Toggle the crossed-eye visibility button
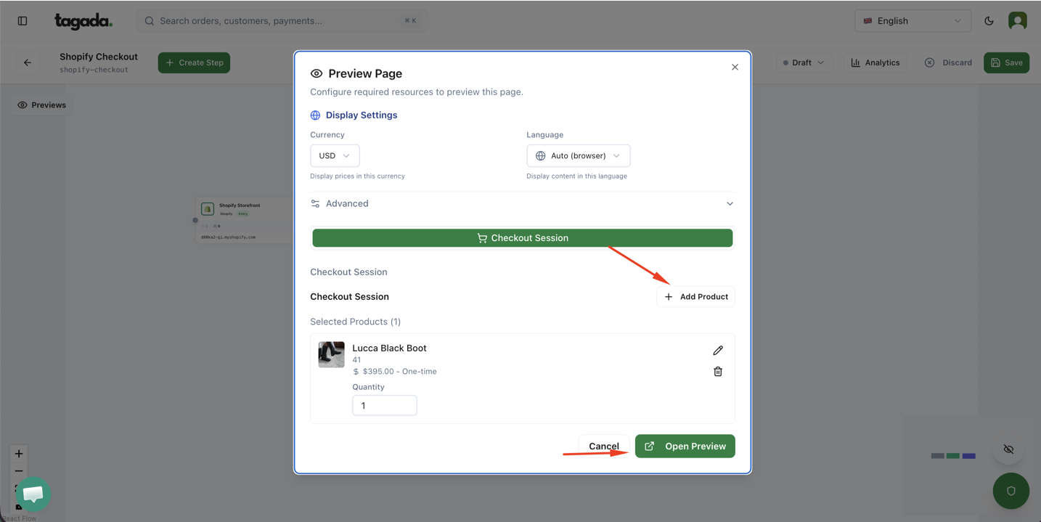 1008,449
